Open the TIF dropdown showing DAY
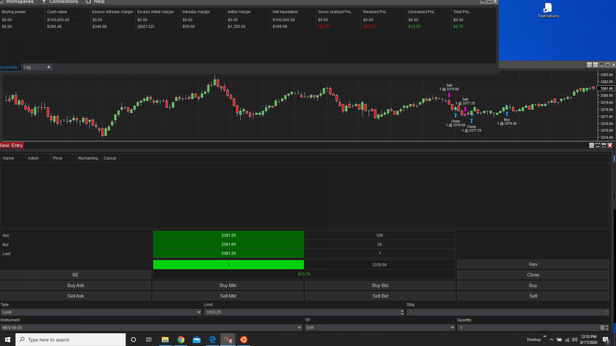Viewport: 616px width, 346px height. point(380,328)
